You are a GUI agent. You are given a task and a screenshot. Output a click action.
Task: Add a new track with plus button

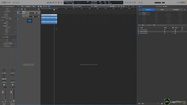19,9
